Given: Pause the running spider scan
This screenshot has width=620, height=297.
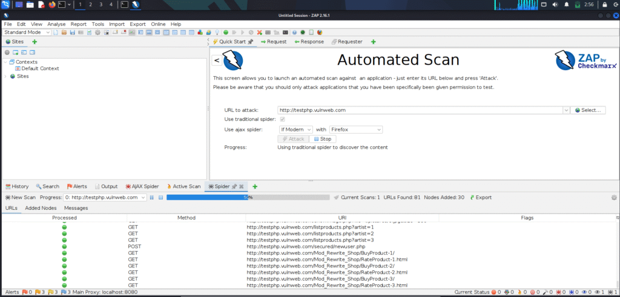Looking at the screenshot, I should pos(153,197).
